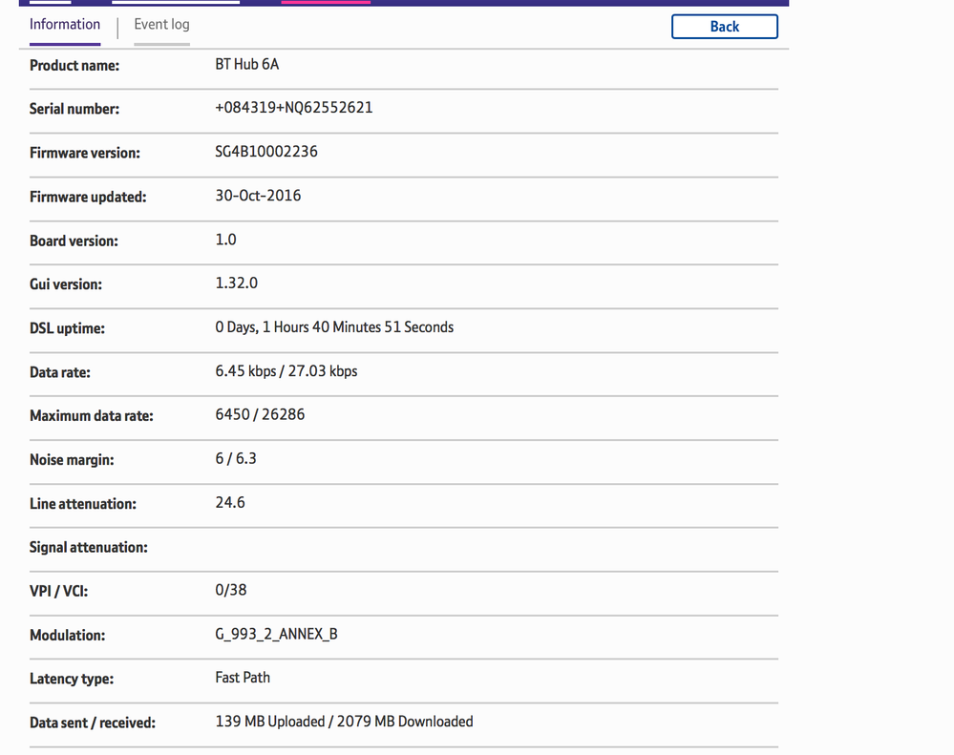Click firmware updated date '30-Oct-2016'
The width and height of the screenshot is (954, 755).
[258, 196]
